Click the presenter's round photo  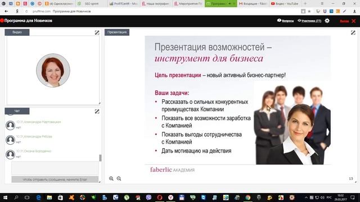click(53, 71)
